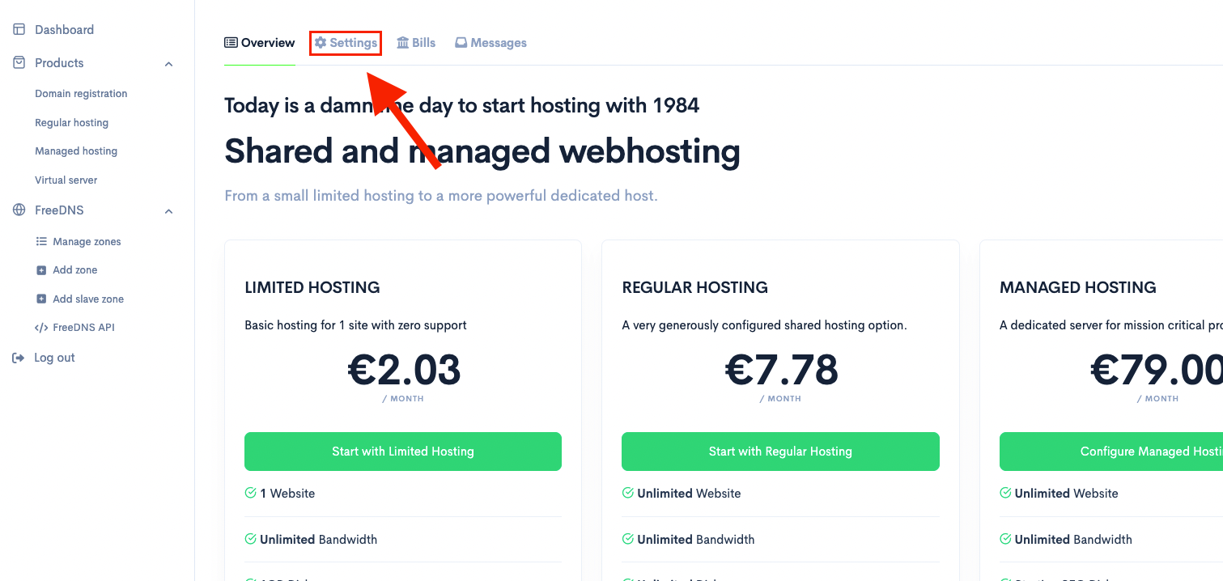The height and width of the screenshot is (581, 1223).
Task: Click the Add slave zone icon
Action: click(x=42, y=299)
